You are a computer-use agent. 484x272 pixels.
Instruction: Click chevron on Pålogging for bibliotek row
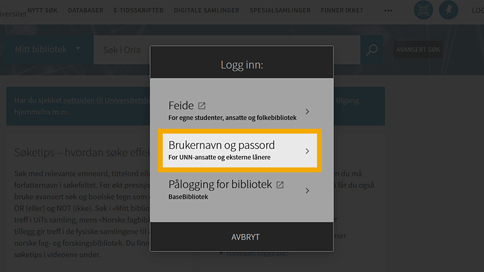coord(307,190)
